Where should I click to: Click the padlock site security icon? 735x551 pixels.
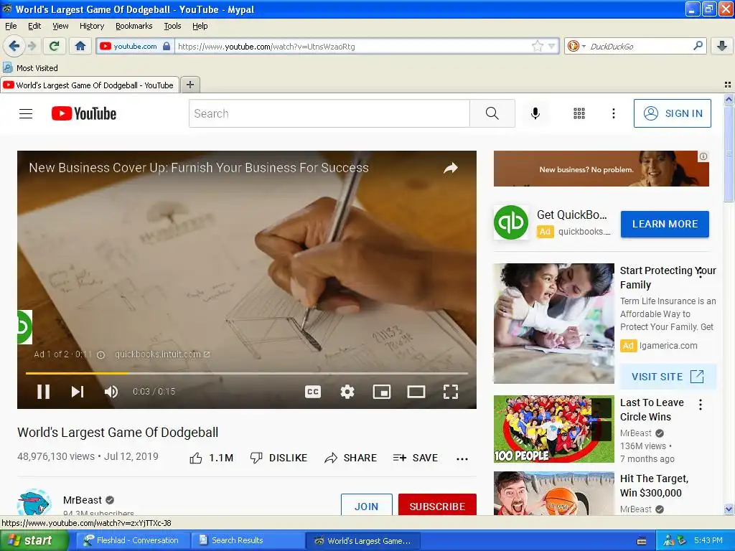(167, 46)
